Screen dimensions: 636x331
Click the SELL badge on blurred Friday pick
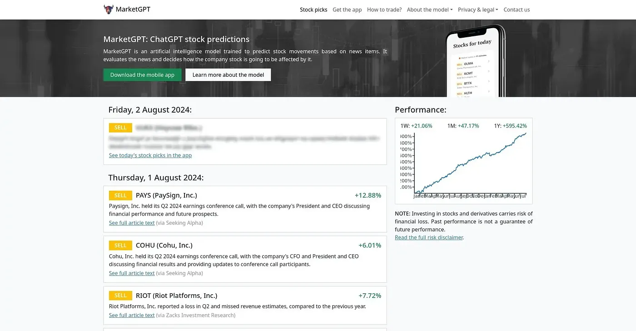[120, 128]
